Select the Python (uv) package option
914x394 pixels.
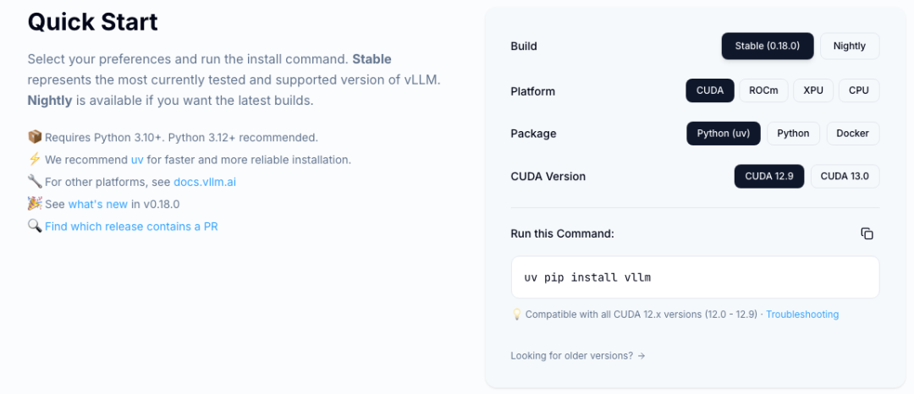click(724, 134)
